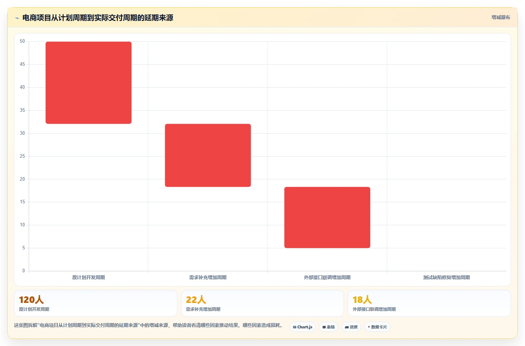
Task: Click the red bar for 外部接口联调增加周期
Action: point(327,217)
